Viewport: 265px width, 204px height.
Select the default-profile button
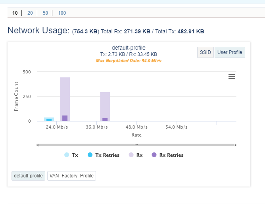28,175
